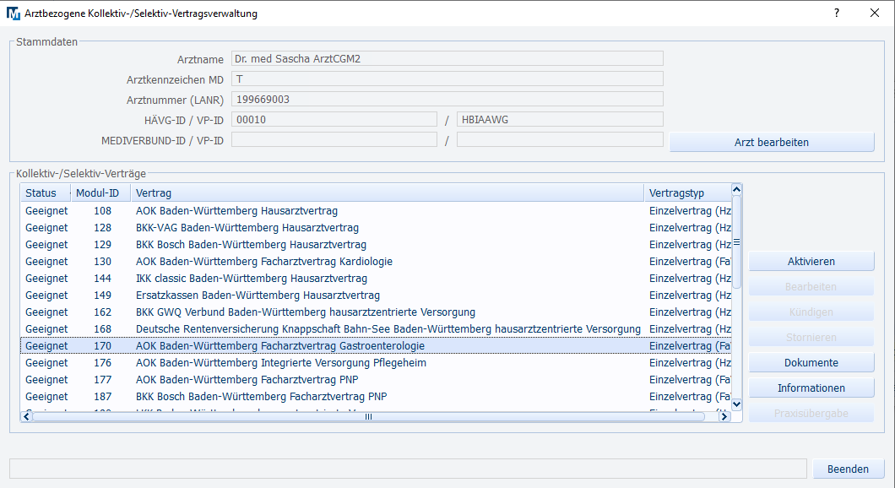Select AOK Baden-Württemberg Hausarztvertrag row 108
This screenshot has width=895, height=488.
(236, 211)
